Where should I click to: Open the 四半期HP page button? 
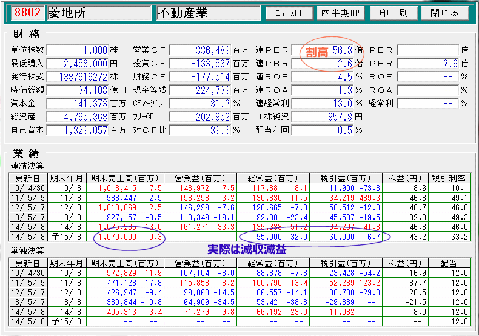(340, 13)
